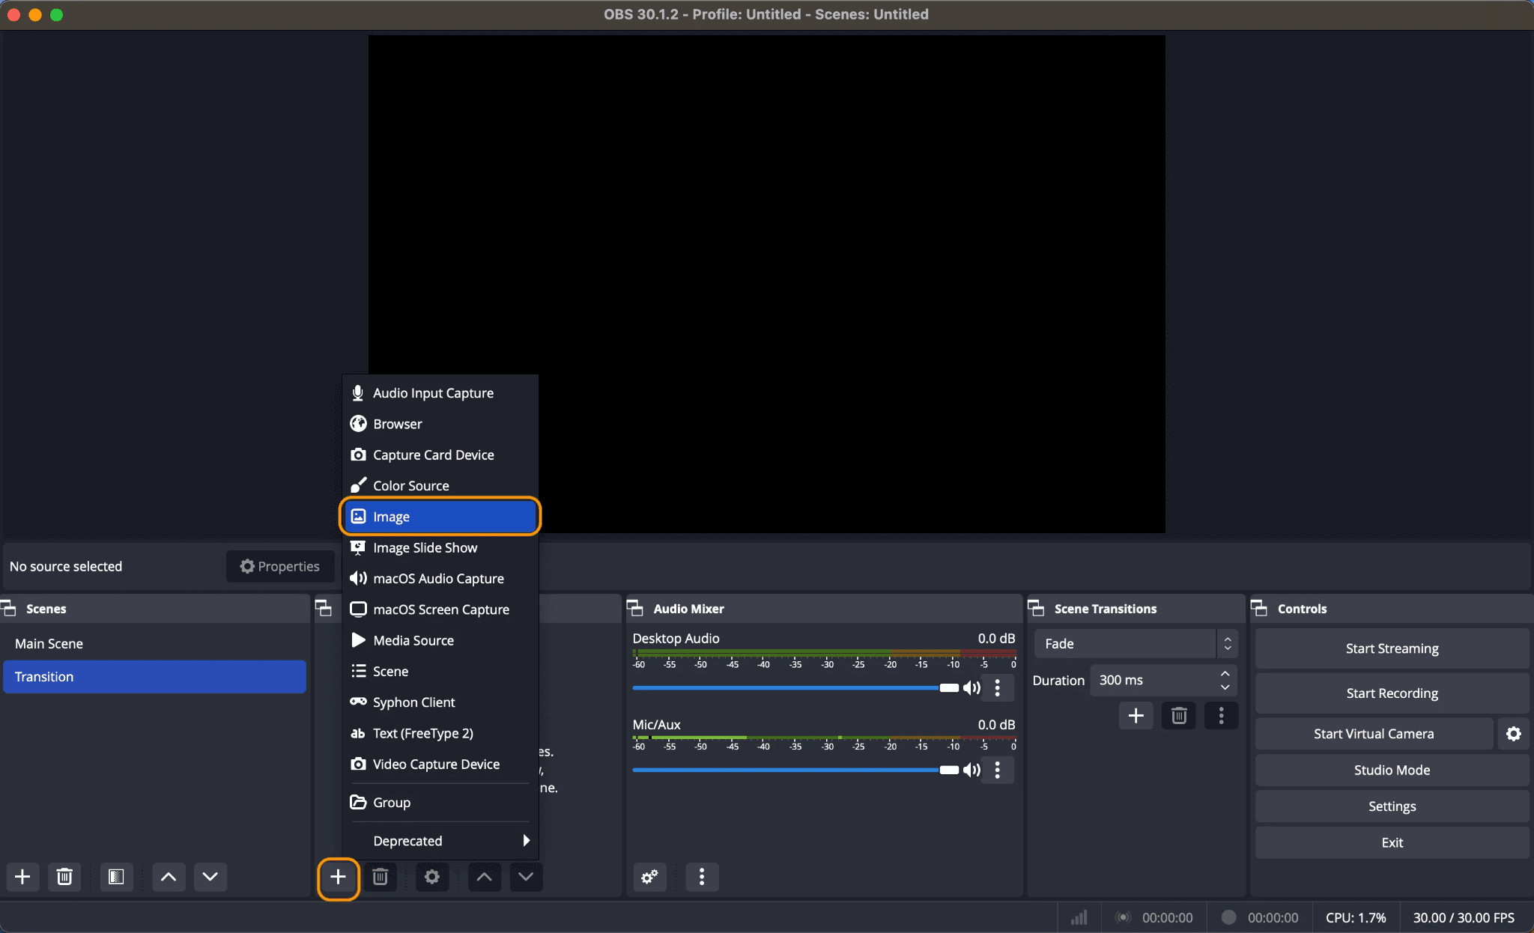Open transition properties three-dot menu
The height and width of the screenshot is (933, 1534).
click(x=1222, y=716)
